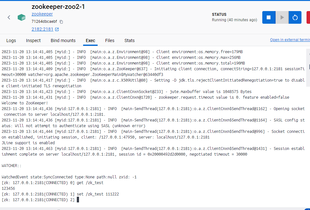
Task: Click Open in external terminal link
Action: tap(290, 40)
